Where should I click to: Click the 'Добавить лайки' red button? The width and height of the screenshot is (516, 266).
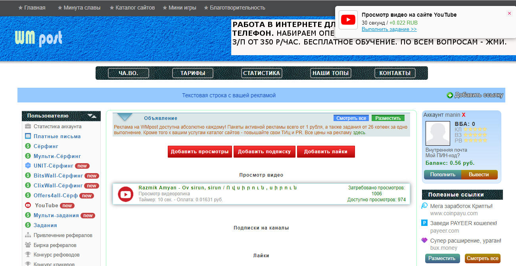(326, 152)
